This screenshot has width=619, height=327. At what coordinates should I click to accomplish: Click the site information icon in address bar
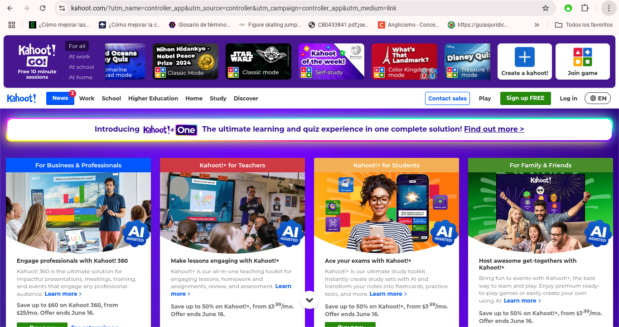point(63,8)
